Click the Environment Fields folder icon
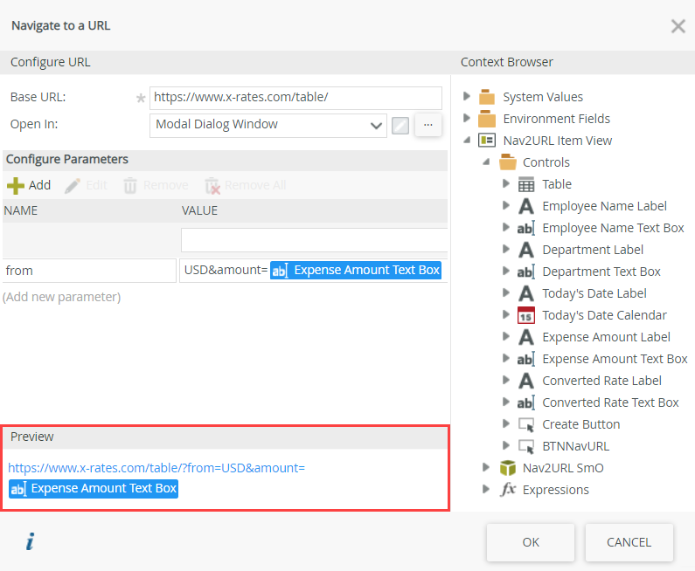This screenshot has width=695, height=571. point(487,119)
